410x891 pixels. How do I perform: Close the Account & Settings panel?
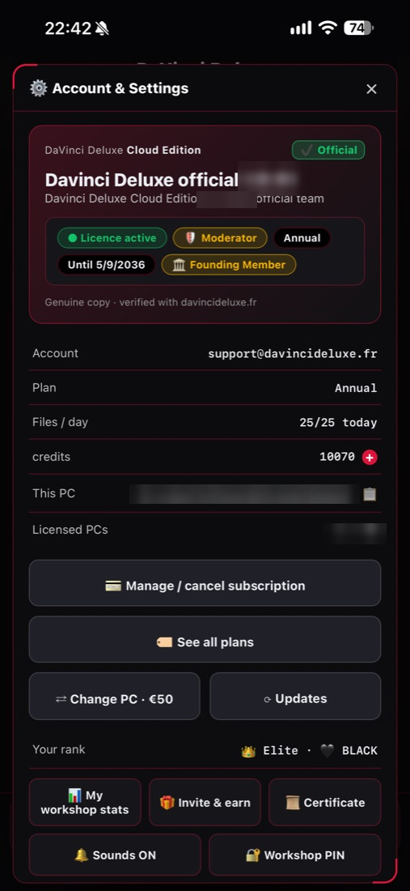pos(371,88)
